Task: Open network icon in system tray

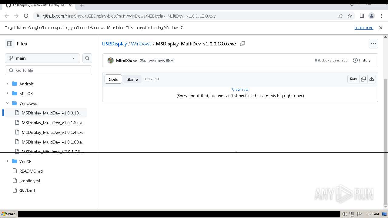Action: coord(352,214)
